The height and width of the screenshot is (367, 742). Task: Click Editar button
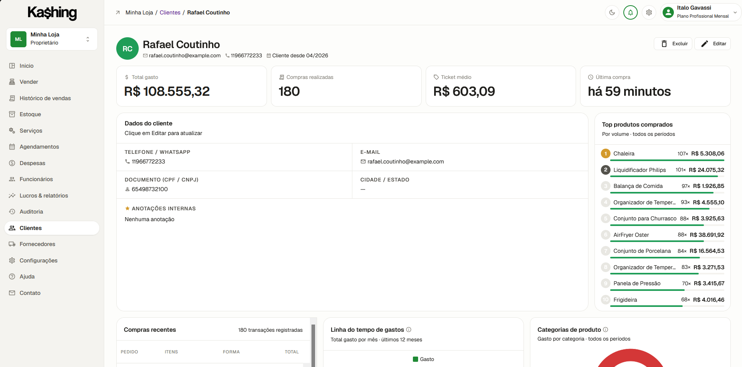tap(712, 44)
